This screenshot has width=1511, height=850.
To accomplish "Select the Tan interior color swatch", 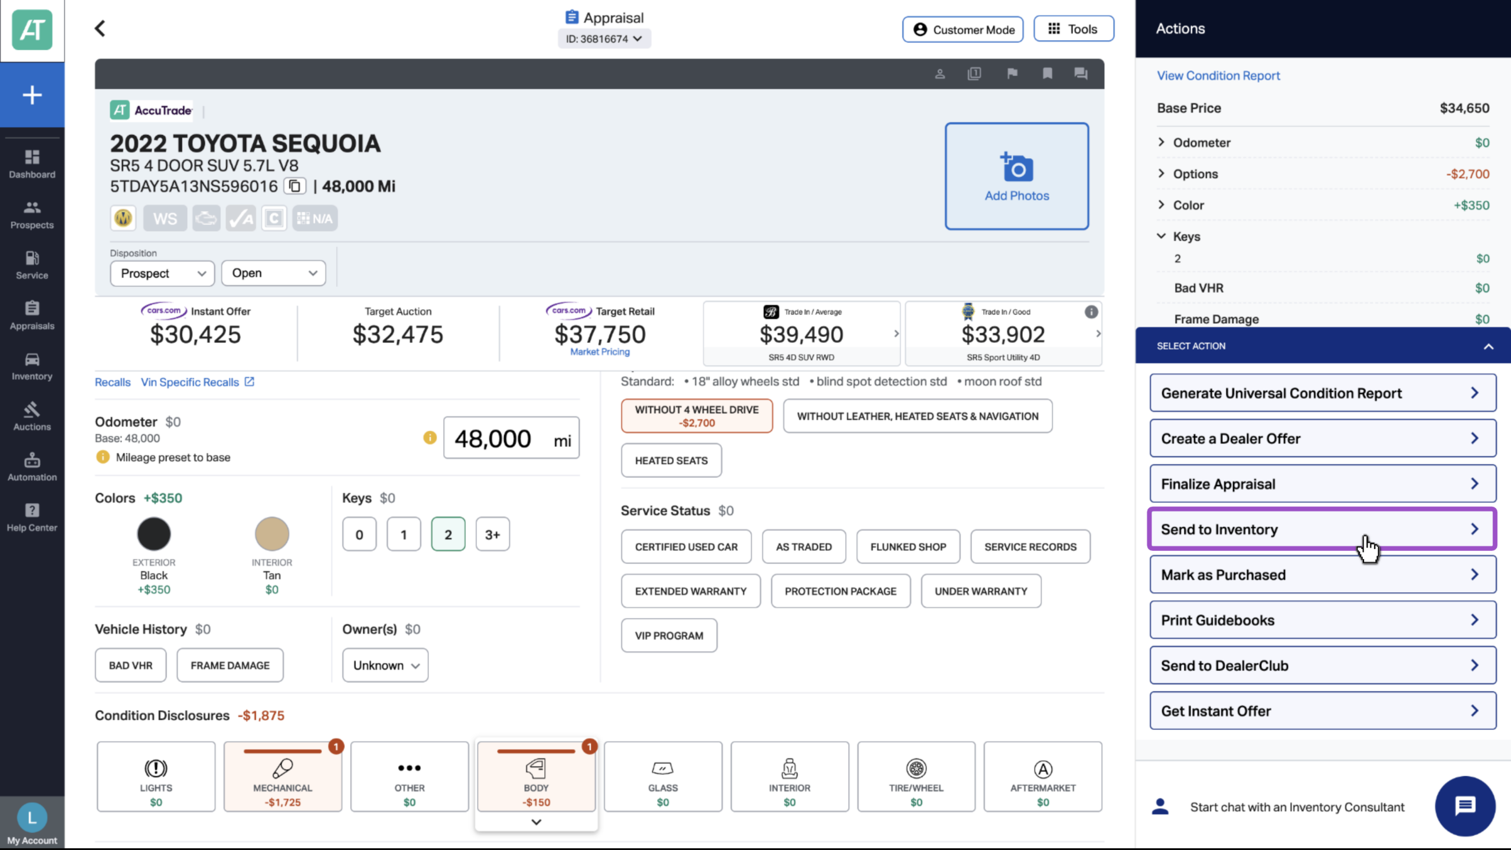I will (x=272, y=534).
